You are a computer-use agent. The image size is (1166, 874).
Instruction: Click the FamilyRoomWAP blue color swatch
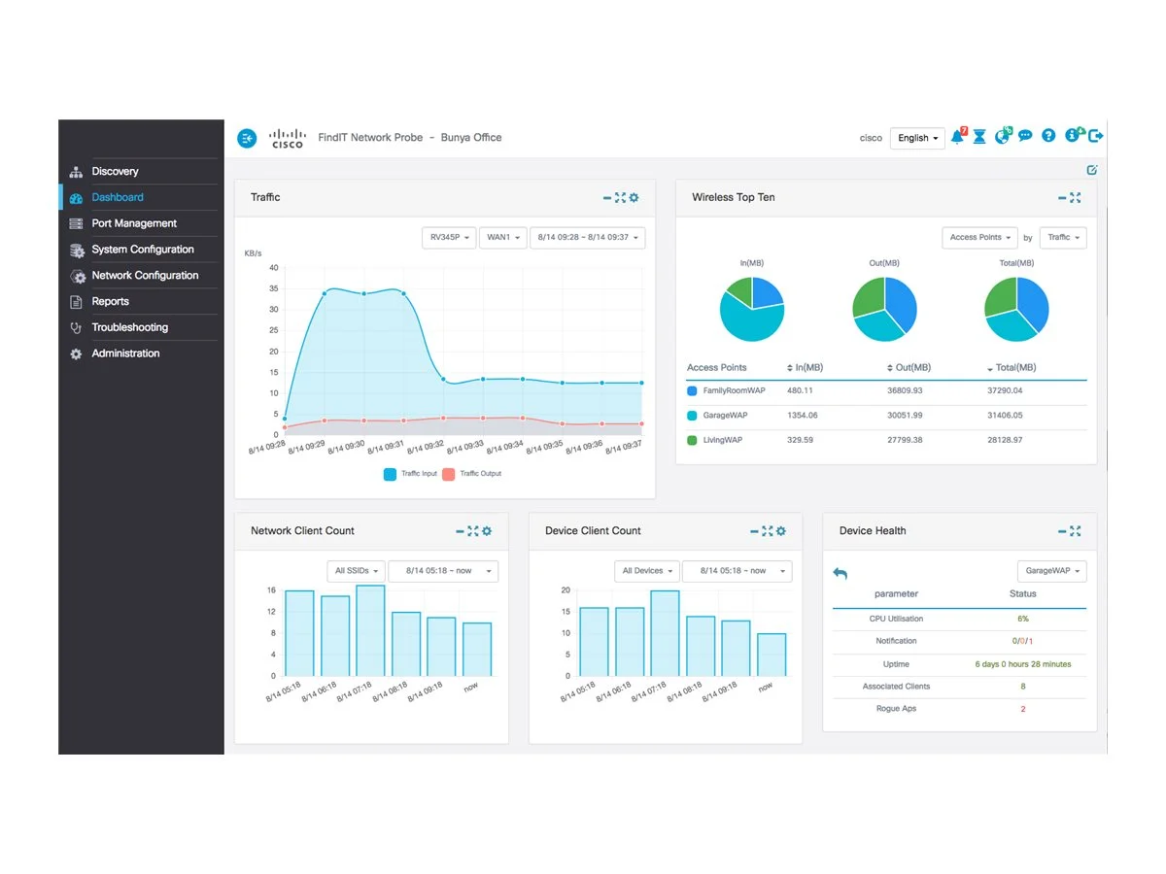tap(692, 391)
